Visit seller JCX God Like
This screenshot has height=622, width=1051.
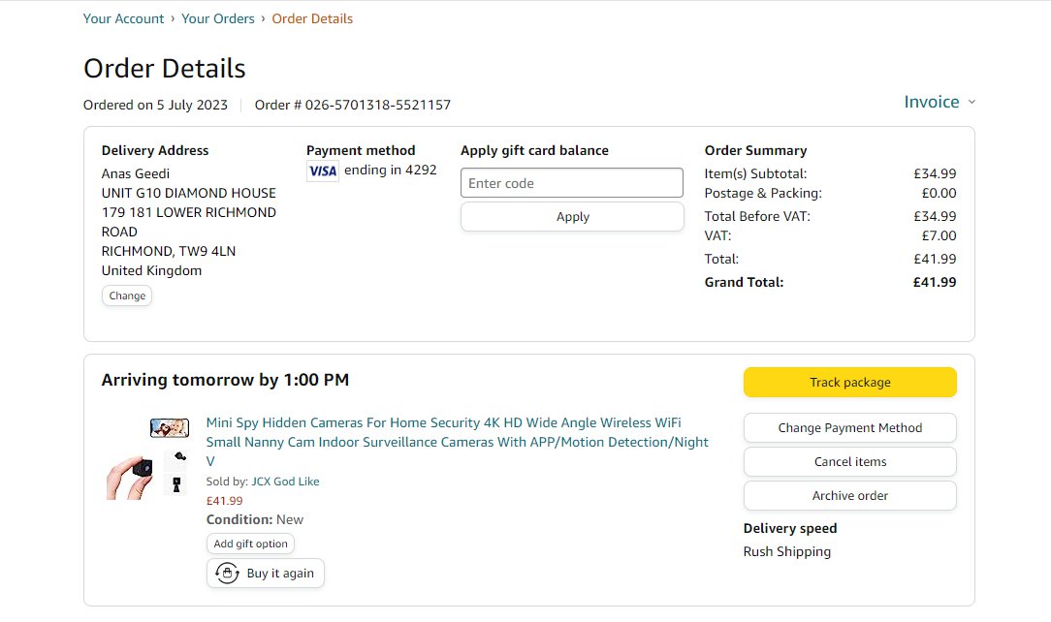click(285, 482)
